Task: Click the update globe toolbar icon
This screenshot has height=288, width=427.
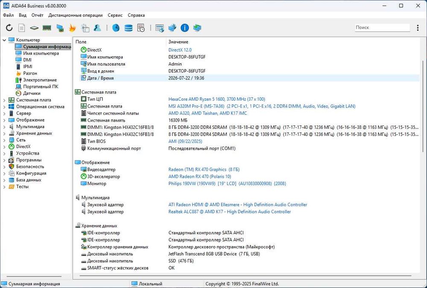Action: click(x=197, y=28)
